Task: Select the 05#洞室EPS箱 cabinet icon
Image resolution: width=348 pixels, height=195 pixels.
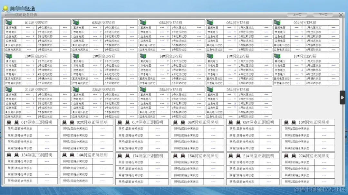Action: 143,23
